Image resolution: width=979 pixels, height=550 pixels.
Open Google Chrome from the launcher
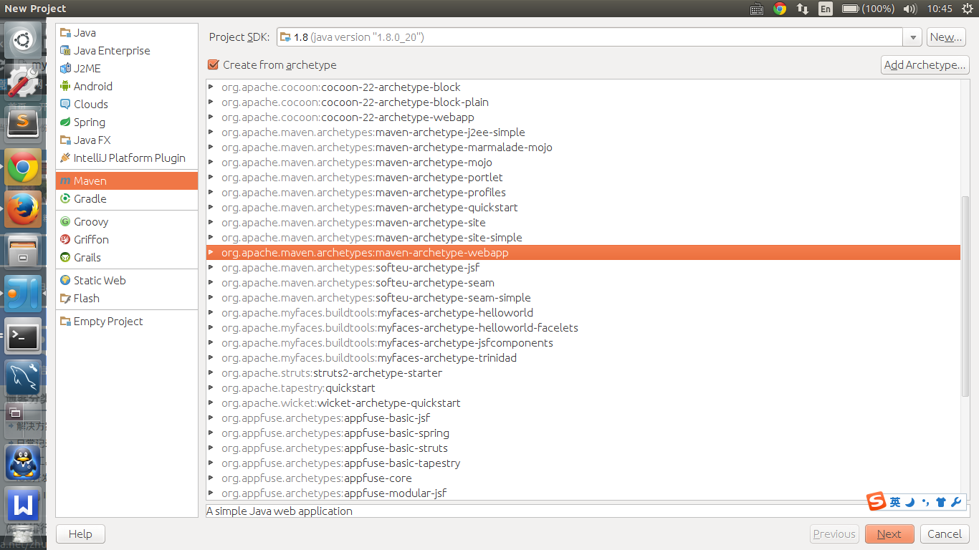[x=23, y=168]
